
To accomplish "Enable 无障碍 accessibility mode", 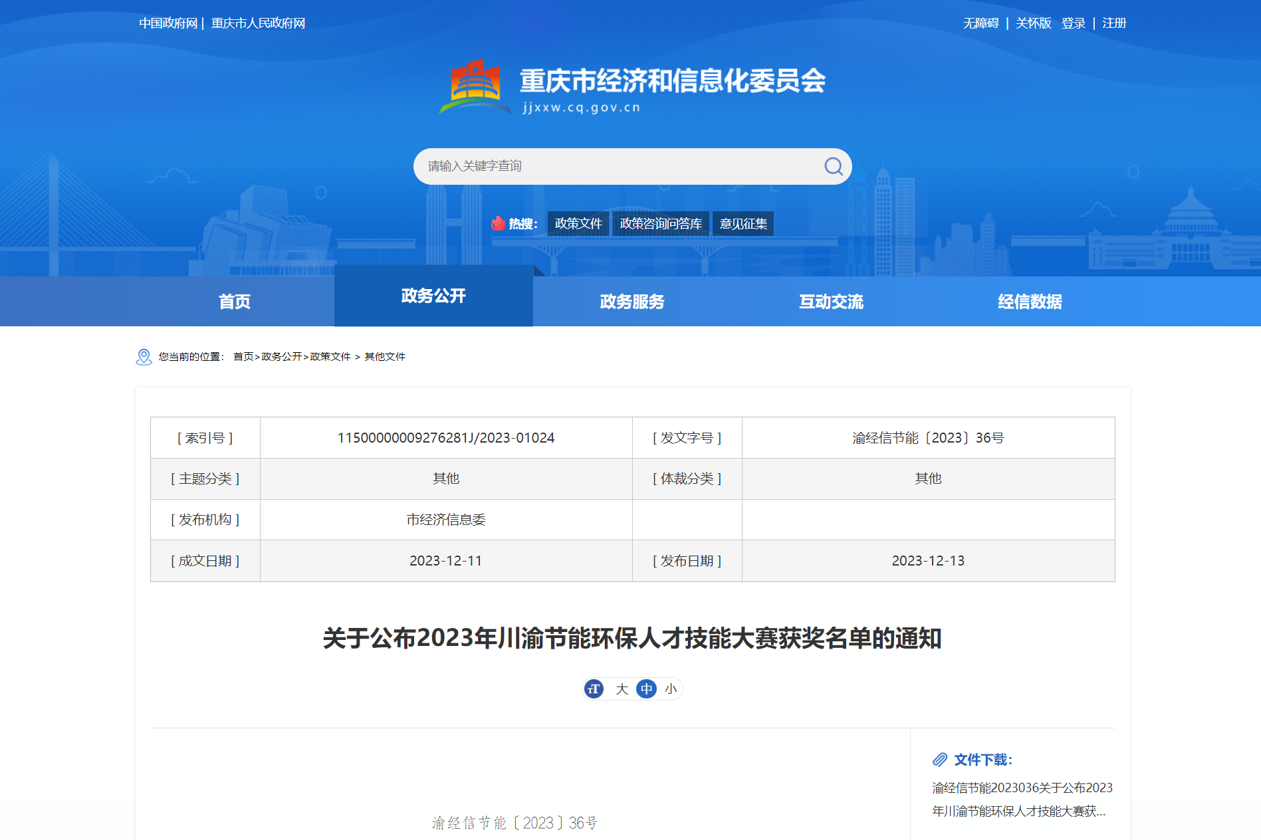I will [x=981, y=23].
